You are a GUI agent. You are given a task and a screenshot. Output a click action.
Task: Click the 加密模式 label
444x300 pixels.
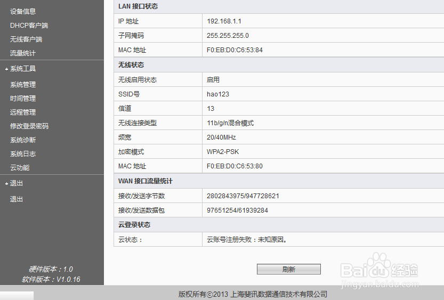tap(131, 152)
